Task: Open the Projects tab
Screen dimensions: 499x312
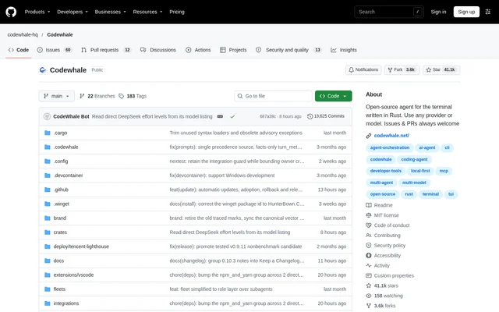Action: coord(233,50)
